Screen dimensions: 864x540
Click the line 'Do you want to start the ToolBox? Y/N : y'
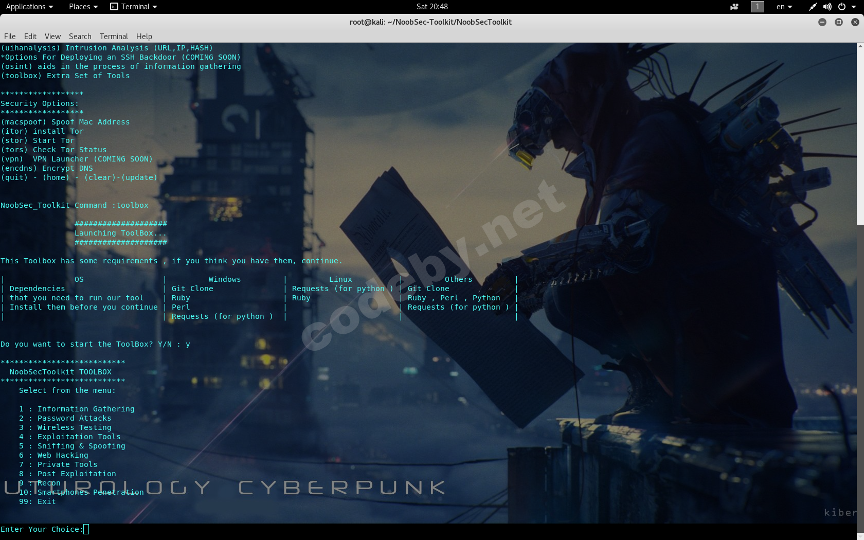[x=95, y=344]
